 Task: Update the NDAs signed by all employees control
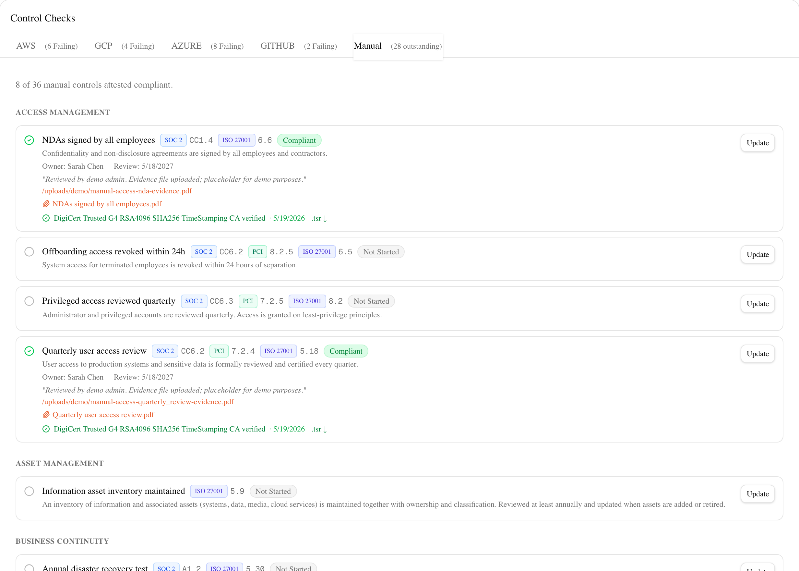pos(757,143)
